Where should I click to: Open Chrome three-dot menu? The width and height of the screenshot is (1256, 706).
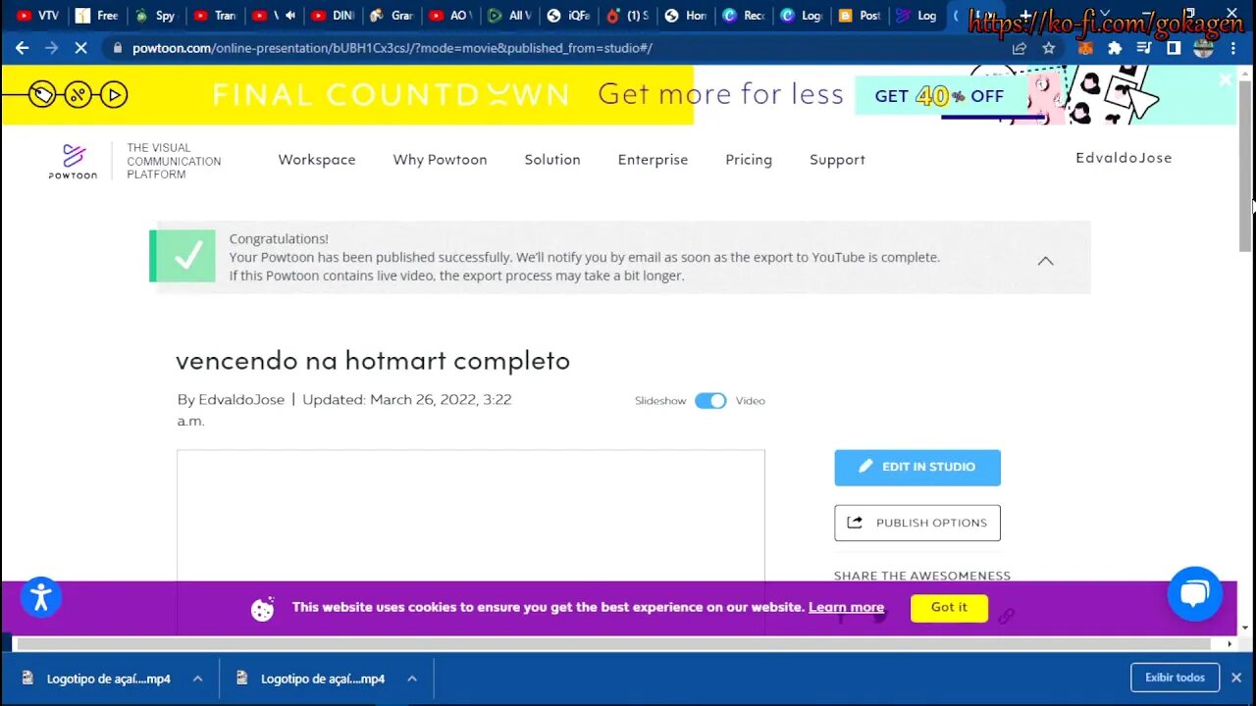click(1233, 48)
